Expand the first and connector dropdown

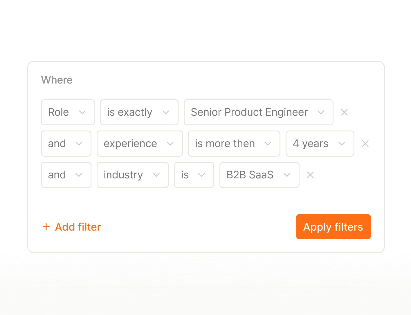click(x=66, y=144)
